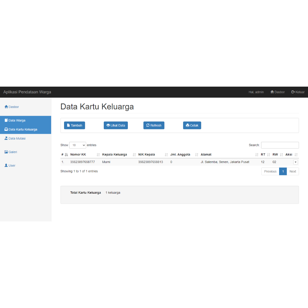
Task: Click Dasbor link in top navbar
Action: pyautogui.click(x=277, y=92)
